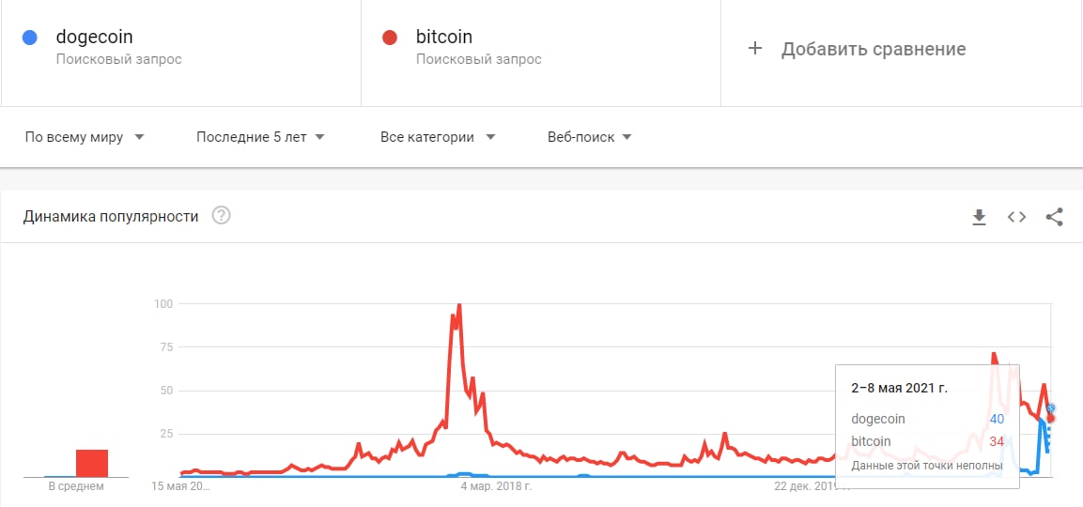Click the 4 мар. 2018 г. axis label
Screen dimensions: 1083x507
496,486
